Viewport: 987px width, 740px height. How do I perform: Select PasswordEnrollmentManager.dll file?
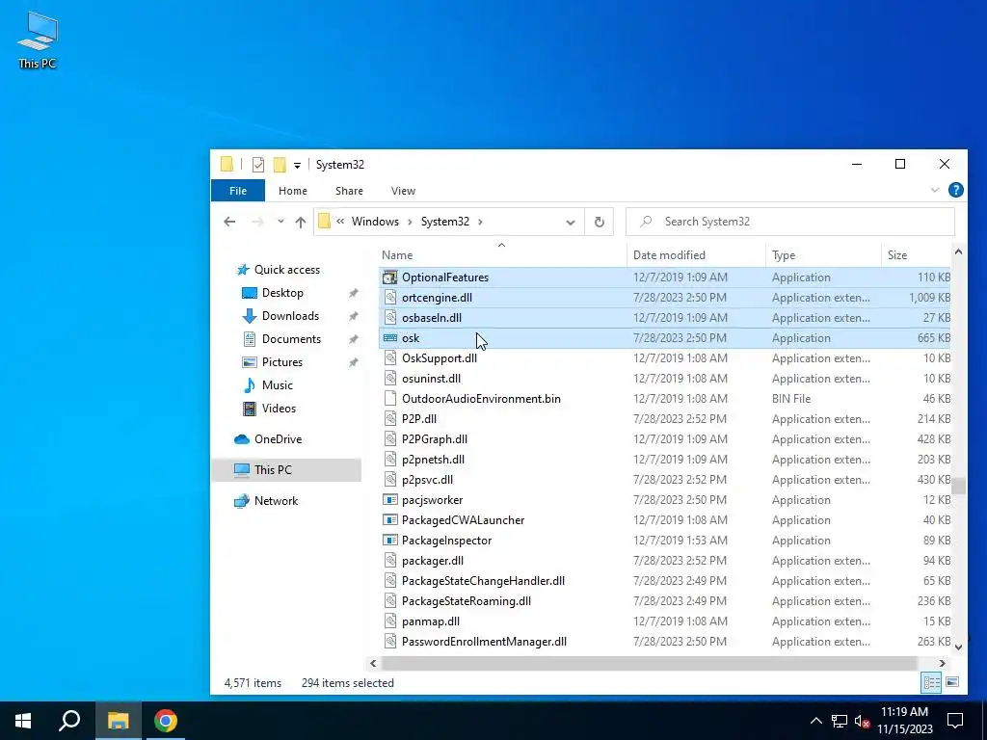tap(484, 641)
